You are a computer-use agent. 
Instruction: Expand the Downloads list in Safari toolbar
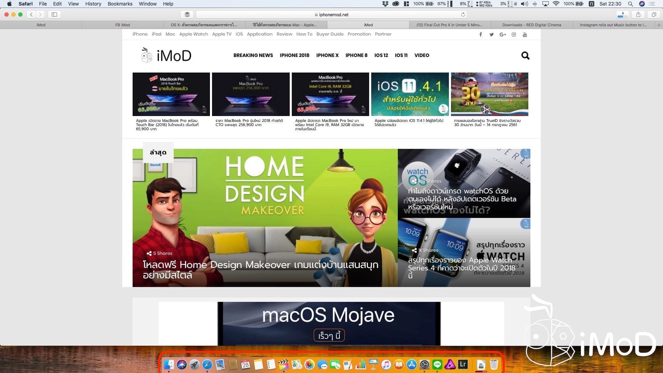tap(622, 15)
